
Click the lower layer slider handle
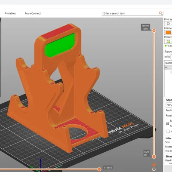pos(154,157)
